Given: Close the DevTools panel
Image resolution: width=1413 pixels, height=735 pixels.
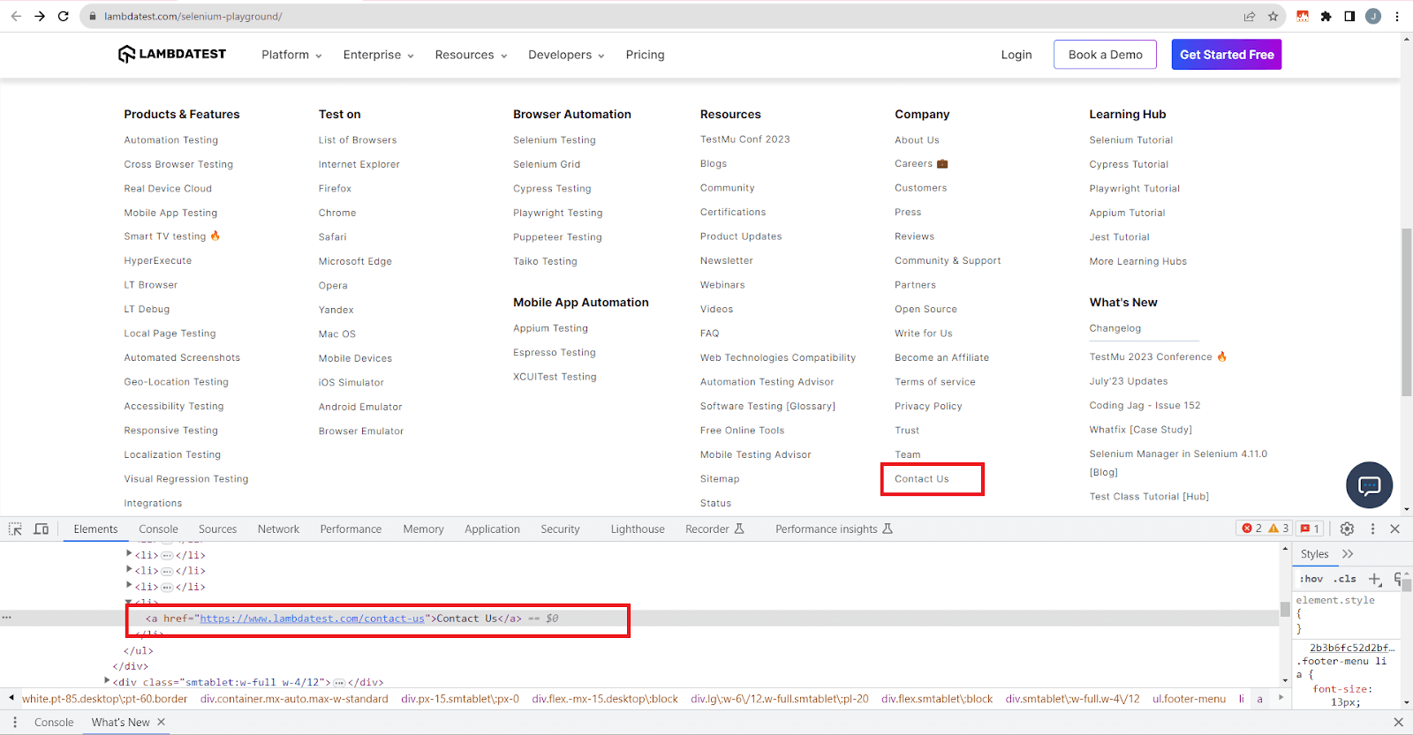Looking at the screenshot, I should (x=1395, y=529).
